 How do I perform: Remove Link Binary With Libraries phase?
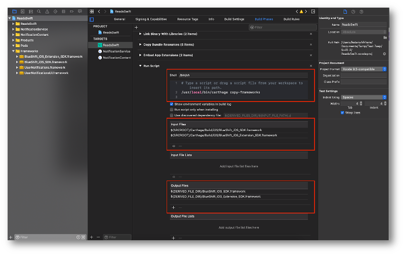pyautogui.click(x=311, y=34)
